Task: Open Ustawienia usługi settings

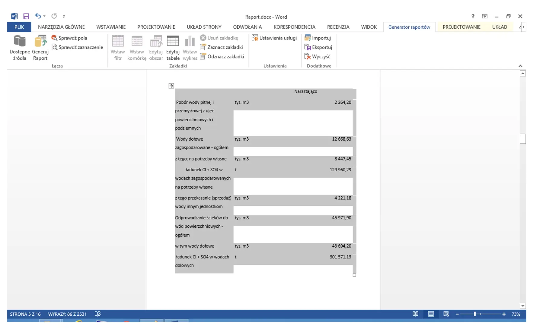Action: pyautogui.click(x=274, y=38)
